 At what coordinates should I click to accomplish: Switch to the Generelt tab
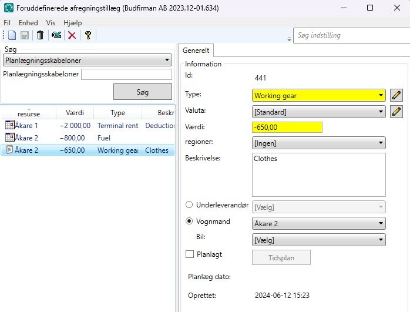pos(196,51)
